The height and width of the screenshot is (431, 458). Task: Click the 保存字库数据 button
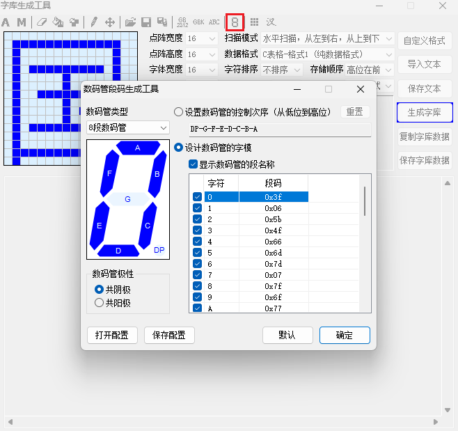click(425, 160)
